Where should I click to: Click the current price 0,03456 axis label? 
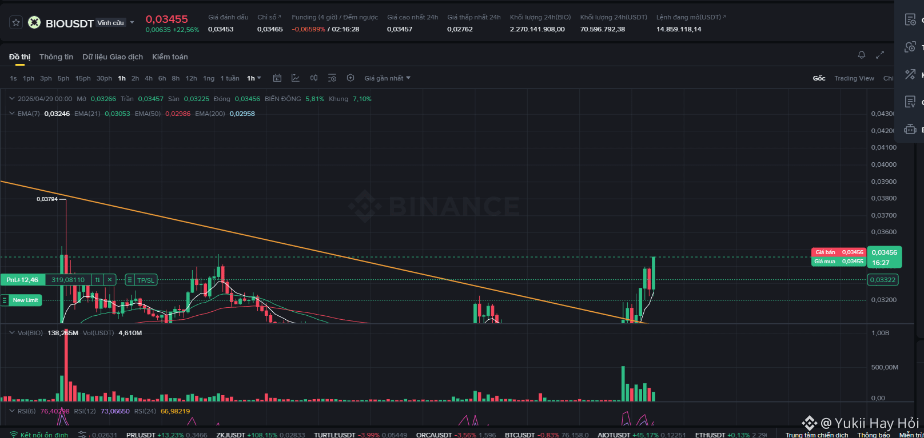885,252
